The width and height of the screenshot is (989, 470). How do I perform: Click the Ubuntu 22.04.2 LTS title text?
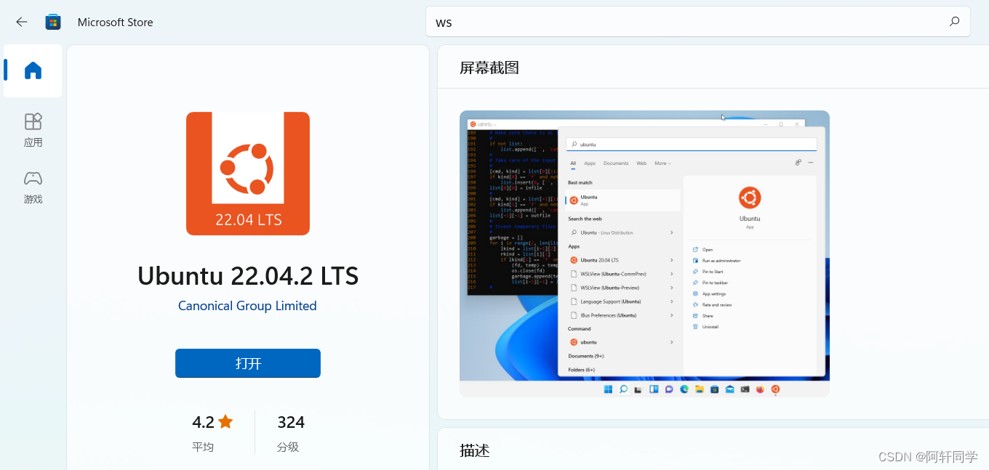point(247,276)
